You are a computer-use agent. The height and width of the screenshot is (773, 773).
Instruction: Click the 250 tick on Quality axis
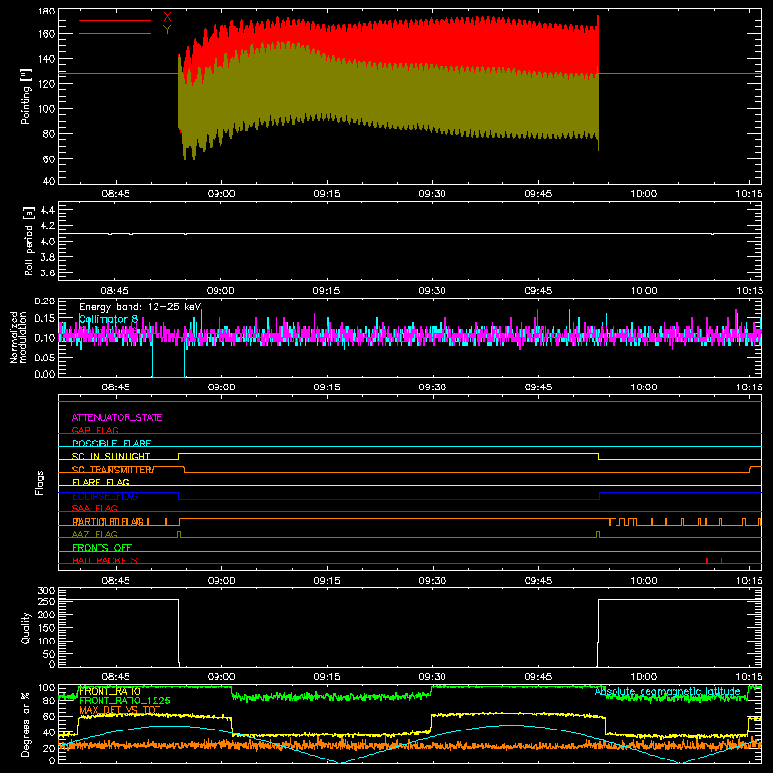coord(46,602)
